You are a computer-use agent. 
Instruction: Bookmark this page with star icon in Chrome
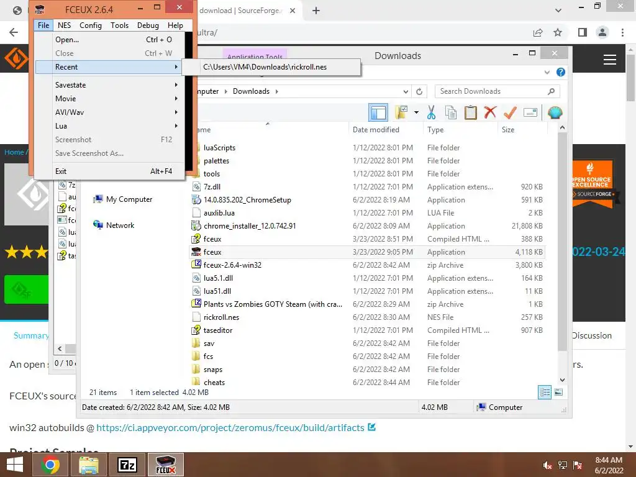point(558,32)
